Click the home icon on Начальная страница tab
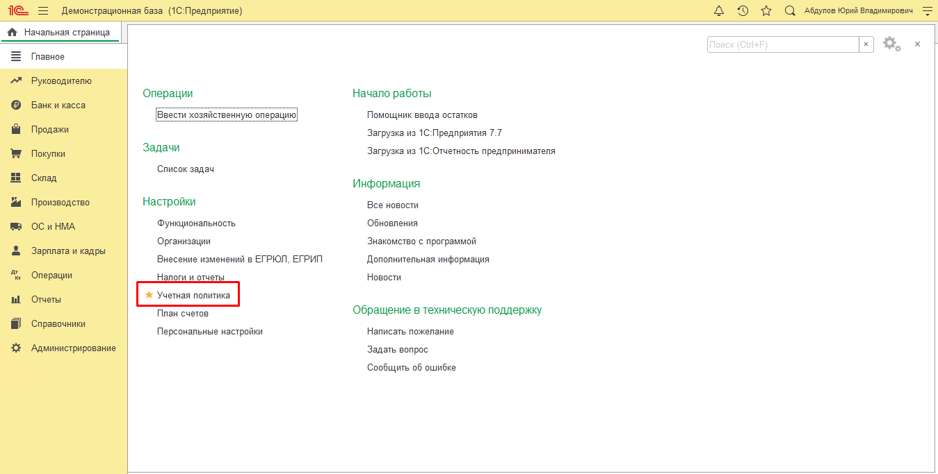Viewport: 938px width, 474px height. (x=12, y=32)
